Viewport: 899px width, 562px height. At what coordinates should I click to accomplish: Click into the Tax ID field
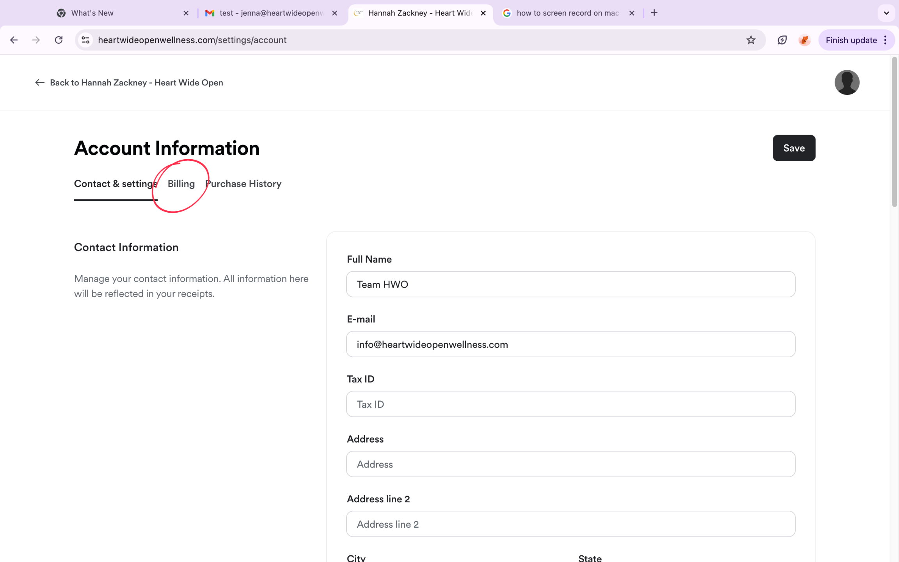pos(570,404)
